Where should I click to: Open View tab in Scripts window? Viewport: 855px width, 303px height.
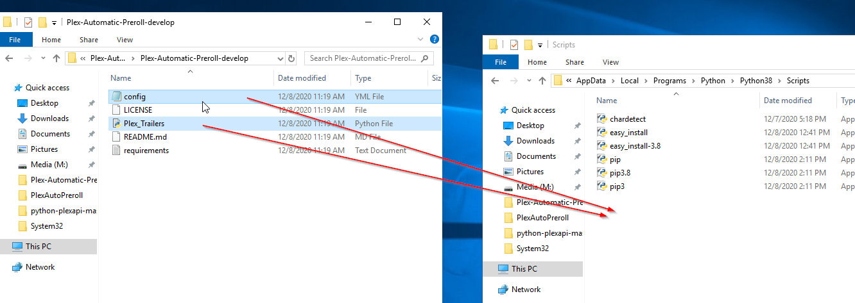coord(610,62)
